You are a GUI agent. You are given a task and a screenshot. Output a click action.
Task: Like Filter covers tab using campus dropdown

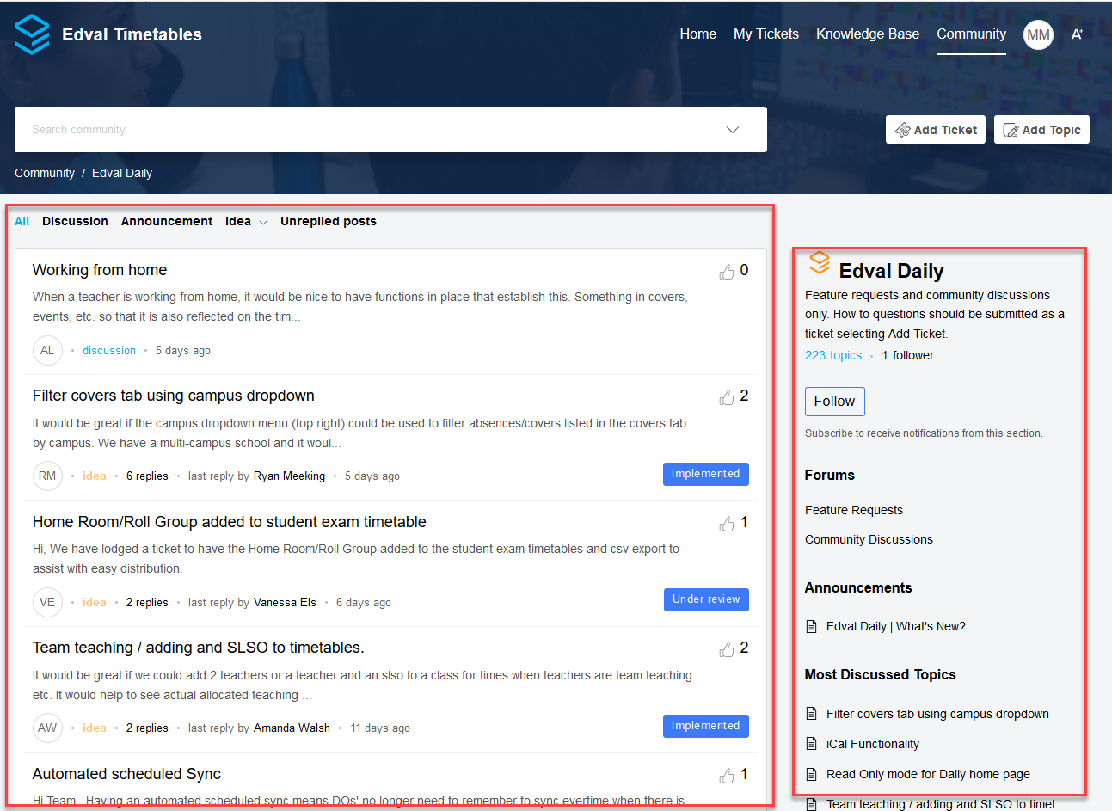point(727,397)
